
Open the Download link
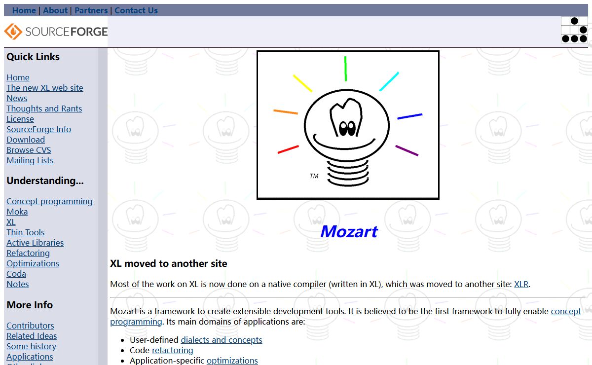(26, 140)
